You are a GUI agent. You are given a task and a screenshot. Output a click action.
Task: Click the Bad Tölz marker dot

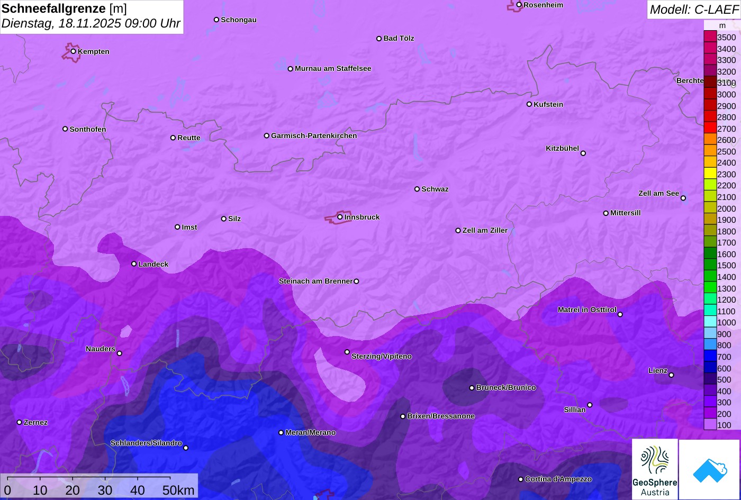pos(379,39)
